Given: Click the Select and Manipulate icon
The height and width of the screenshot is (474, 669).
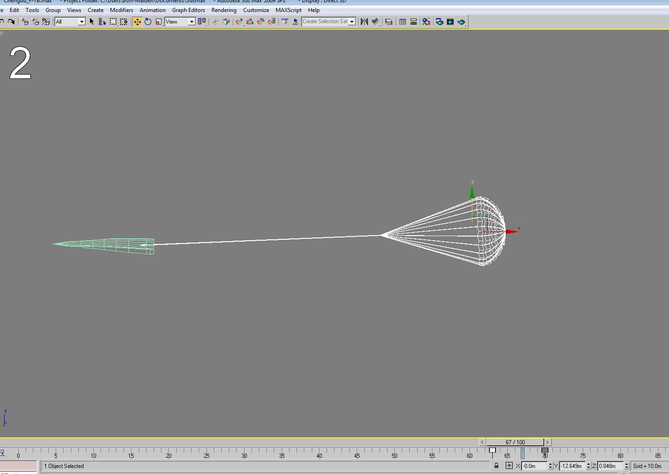Looking at the screenshot, I should [x=215, y=22].
